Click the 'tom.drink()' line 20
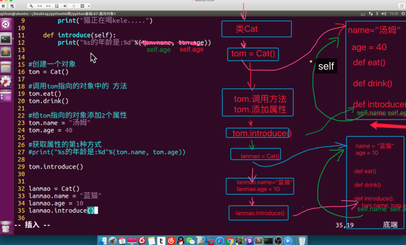 point(49,101)
